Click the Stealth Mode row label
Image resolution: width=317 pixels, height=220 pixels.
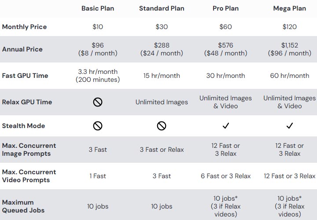coord(23,126)
